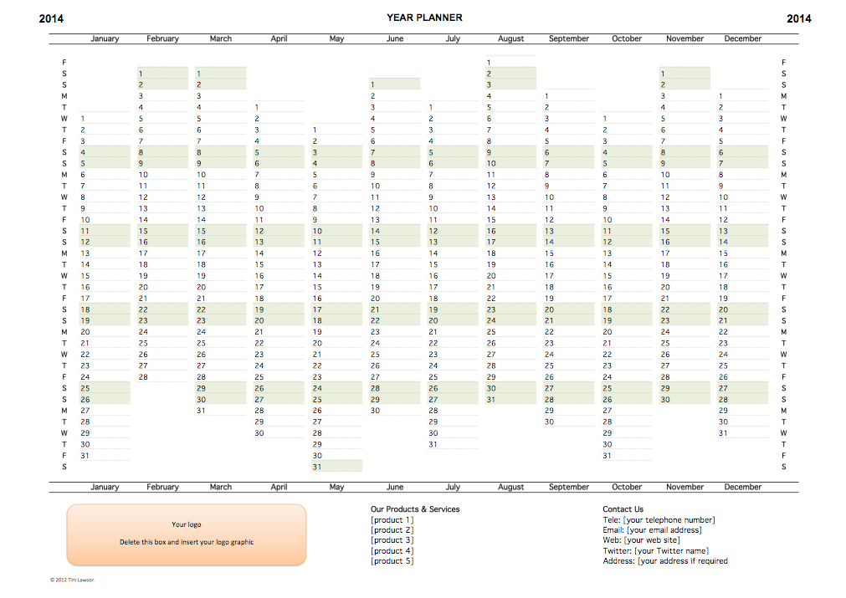Image resolution: width=846 pixels, height=598 pixels.
Task: Select the telephone number placeholder line
Action: (x=659, y=520)
